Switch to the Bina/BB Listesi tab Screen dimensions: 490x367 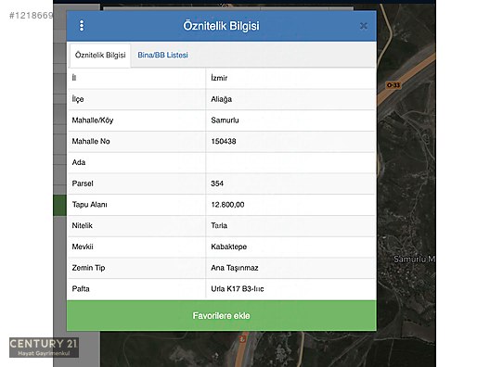162,56
